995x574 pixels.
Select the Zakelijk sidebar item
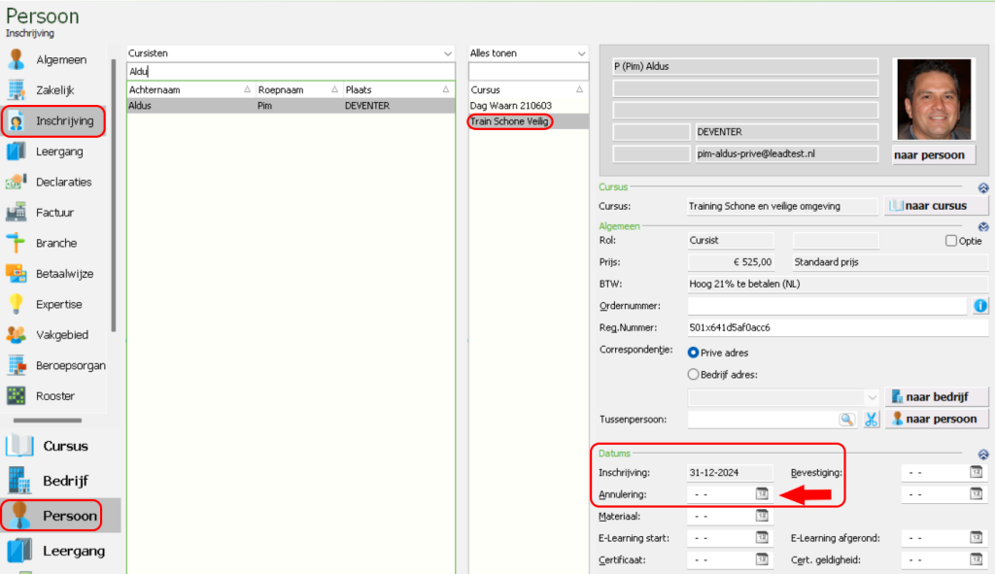point(54,90)
